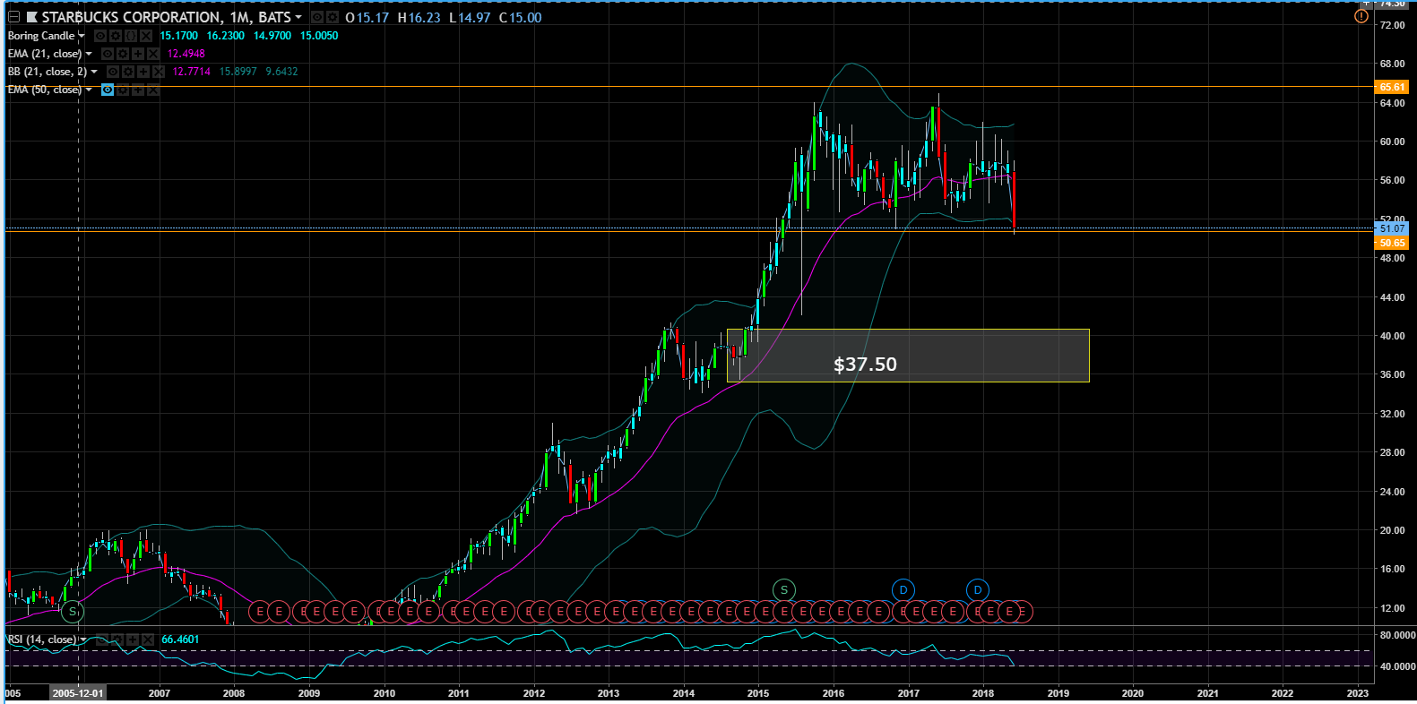Click the Starbucks Corporation, 1M, BATS title
The height and width of the screenshot is (704, 1417).
tap(166, 17)
